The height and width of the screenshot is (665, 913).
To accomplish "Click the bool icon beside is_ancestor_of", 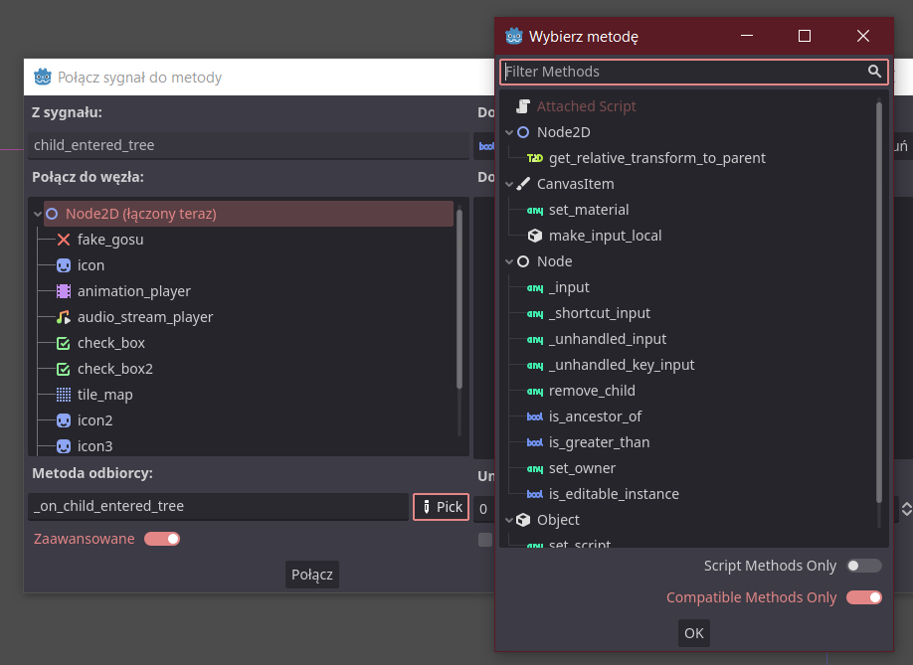I will (534, 416).
